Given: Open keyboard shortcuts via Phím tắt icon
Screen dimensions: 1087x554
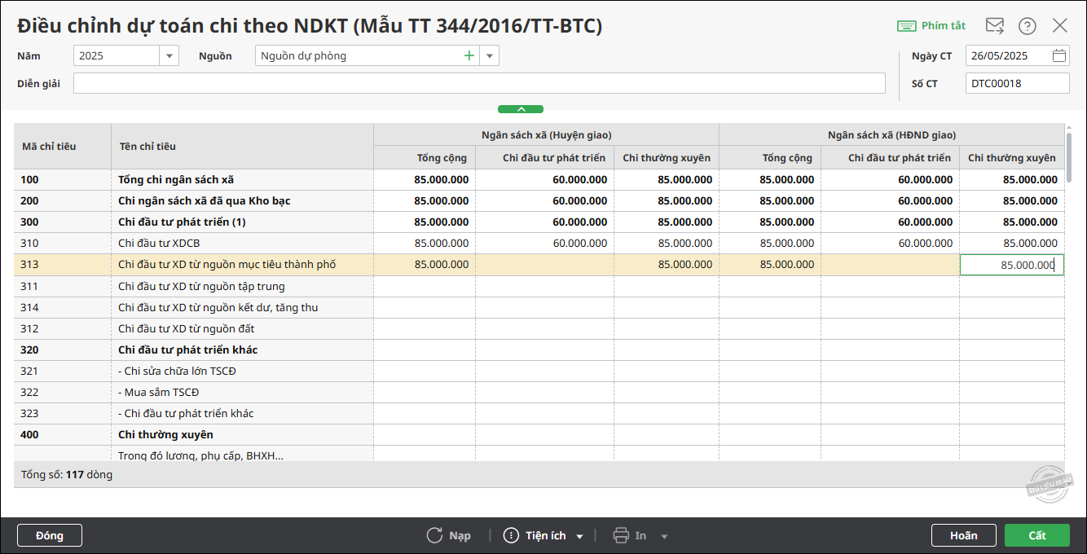Looking at the screenshot, I should (x=906, y=26).
